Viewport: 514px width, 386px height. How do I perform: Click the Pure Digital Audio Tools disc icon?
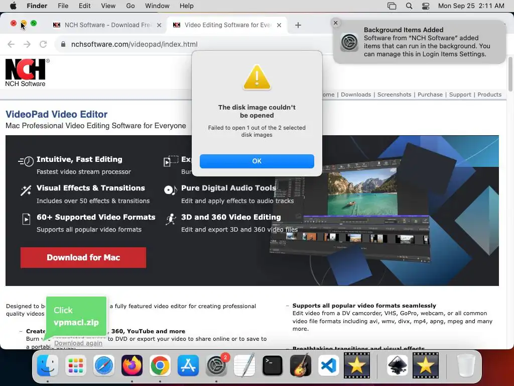(171, 189)
